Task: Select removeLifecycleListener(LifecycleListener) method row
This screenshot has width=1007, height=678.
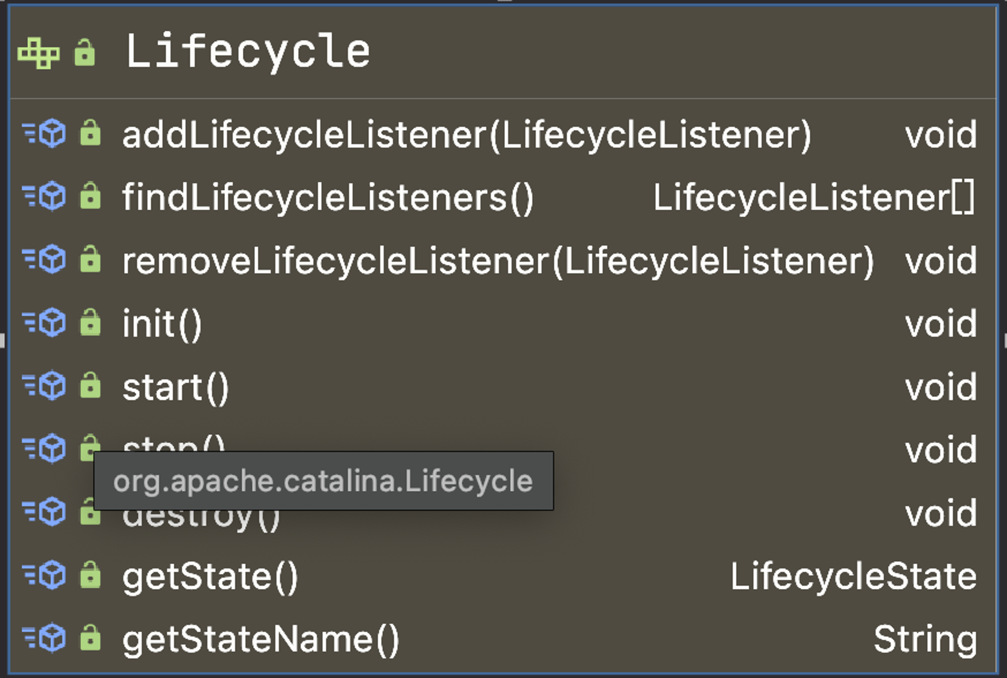Action: tap(503, 260)
